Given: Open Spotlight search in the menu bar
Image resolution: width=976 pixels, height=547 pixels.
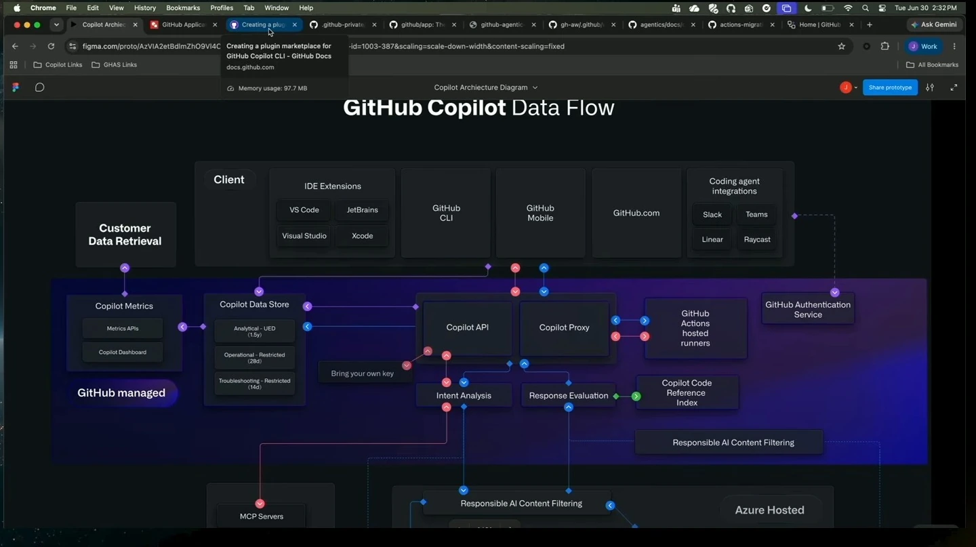Looking at the screenshot, I should click(x=866, y=8).
